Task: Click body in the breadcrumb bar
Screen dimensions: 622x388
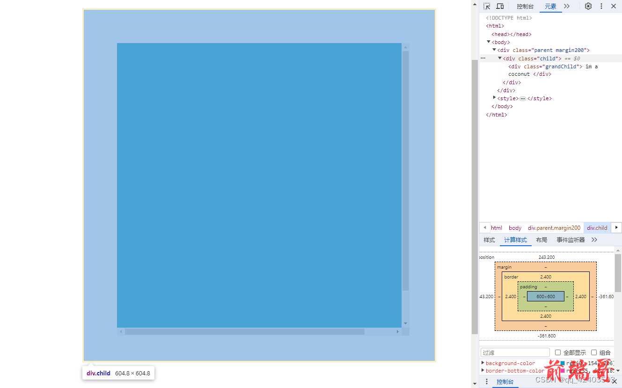Action: 515,228
